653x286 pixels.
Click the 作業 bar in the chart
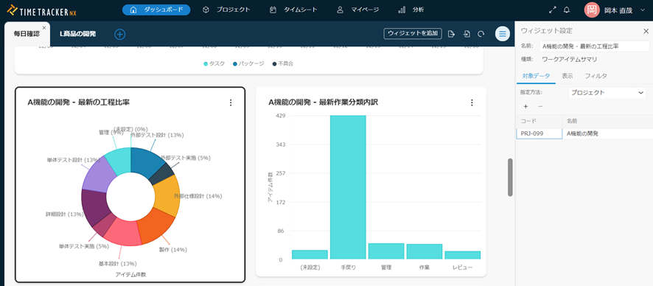(x=425, y=251)
